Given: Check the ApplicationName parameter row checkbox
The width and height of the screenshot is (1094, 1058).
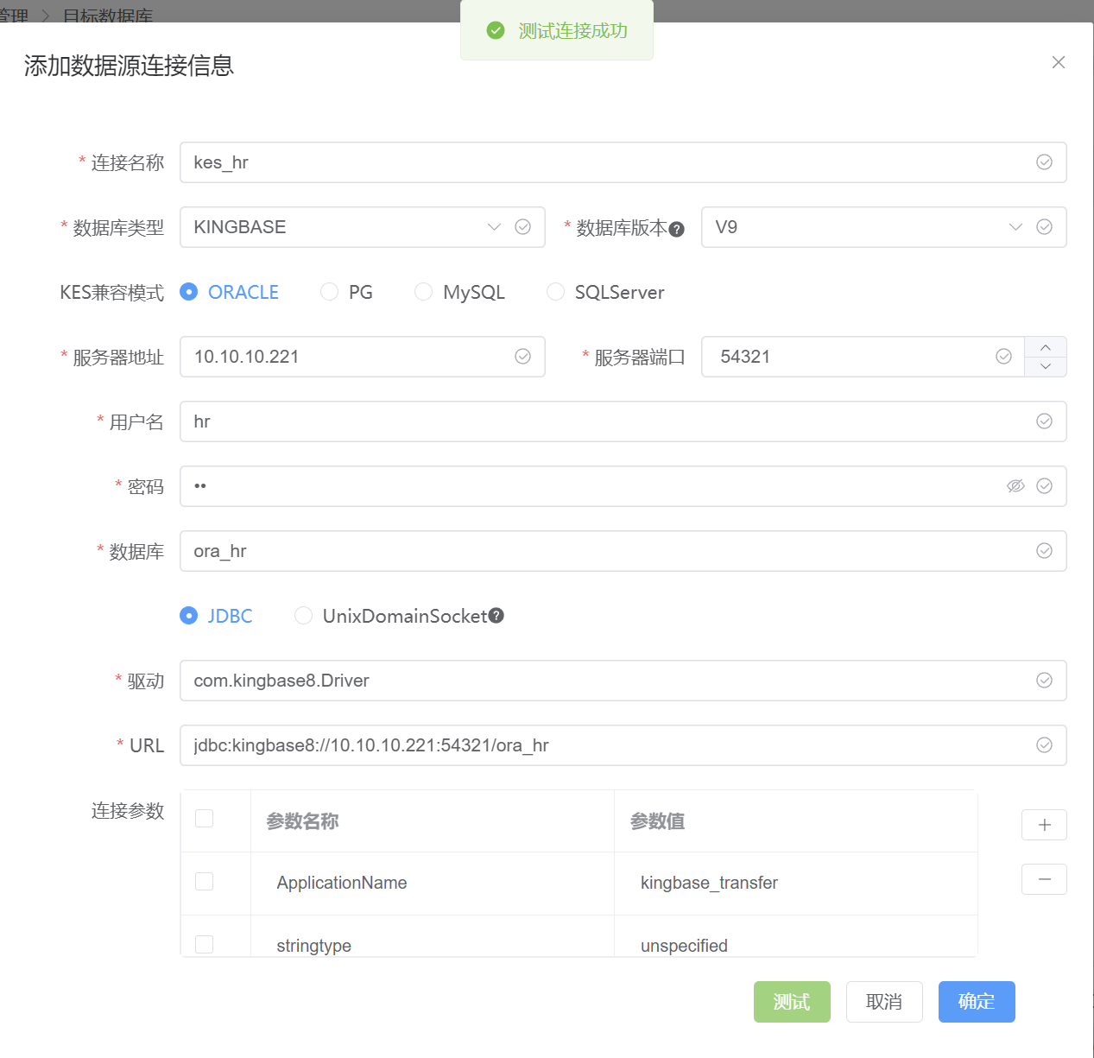Looking at the screenshot, I should point(204,881).
